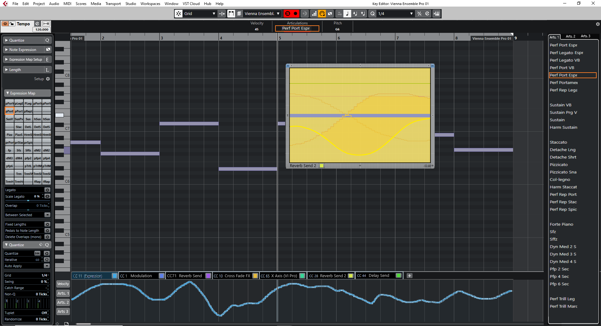Toggle the Tempo track activate power button

5,24
